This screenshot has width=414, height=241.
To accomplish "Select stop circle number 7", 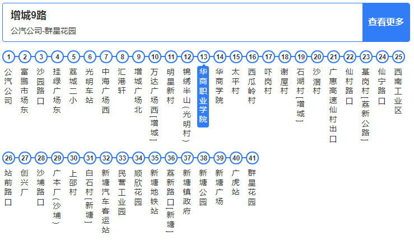I will pyautogui.click(x=106, y=56).
